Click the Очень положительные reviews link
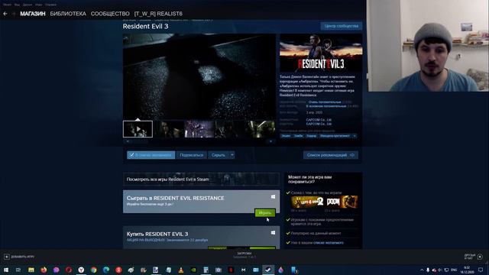The height and width of the screenshot is (275, 489). point(325,102)
